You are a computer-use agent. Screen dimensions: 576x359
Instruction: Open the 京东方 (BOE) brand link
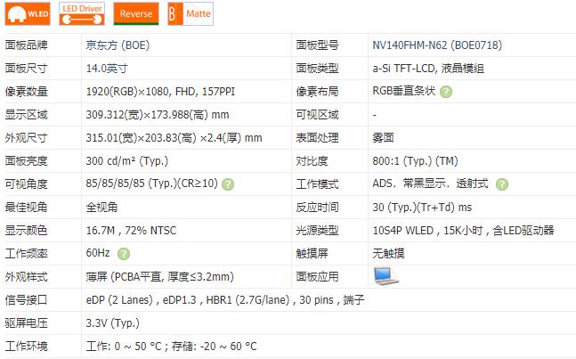coord(118,45)
